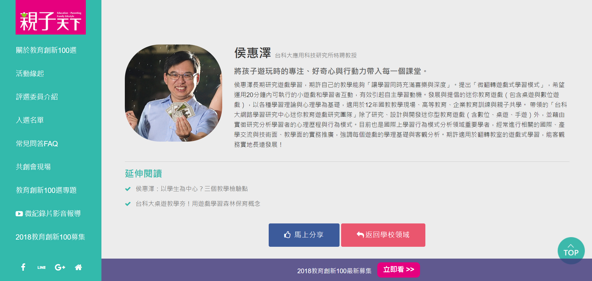Go to home via house icon
The width and height of the screenshot is (592, 281).
[x=78, y=267]
